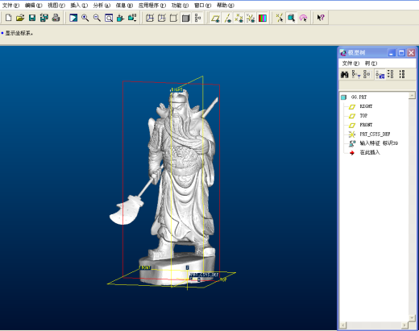This screenshot has height=331, width=419.
Task: Click the Repaint screen icon
Action: pos(73,18)
